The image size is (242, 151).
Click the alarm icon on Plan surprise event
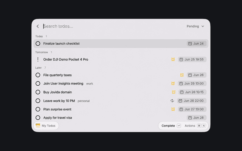[x=173, y=109]
